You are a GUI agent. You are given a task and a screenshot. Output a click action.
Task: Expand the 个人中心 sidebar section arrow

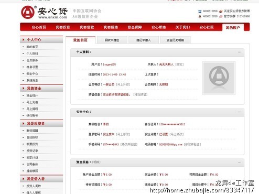pyautogui.click(x=23, y=40)
